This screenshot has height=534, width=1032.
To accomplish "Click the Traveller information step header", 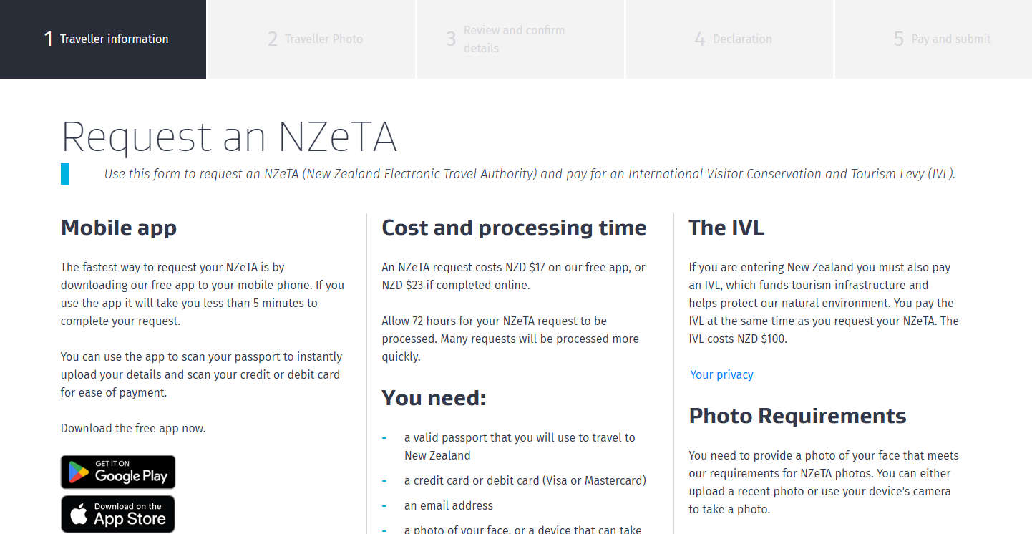I will click(x=103, y=39).
